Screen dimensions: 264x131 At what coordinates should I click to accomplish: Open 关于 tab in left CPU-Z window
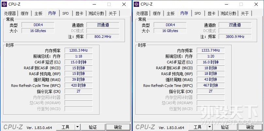click(113, 13)
